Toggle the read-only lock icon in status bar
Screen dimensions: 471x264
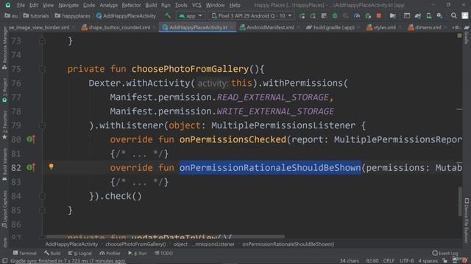(x=445, y=261)
